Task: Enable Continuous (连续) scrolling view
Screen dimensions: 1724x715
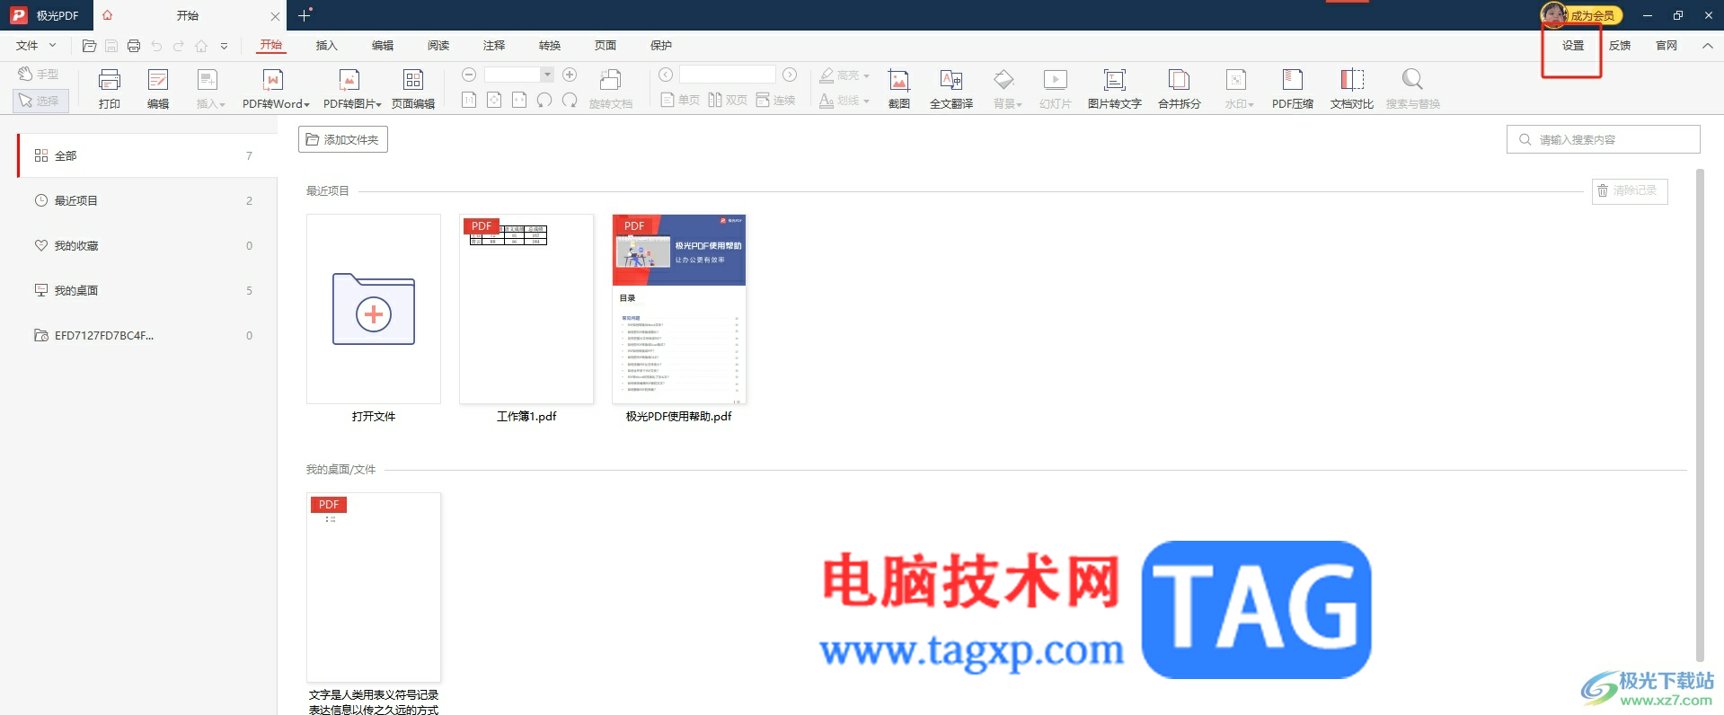Action: coord(776,100)
